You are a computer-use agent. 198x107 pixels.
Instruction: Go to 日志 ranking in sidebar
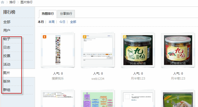point(7,47)
